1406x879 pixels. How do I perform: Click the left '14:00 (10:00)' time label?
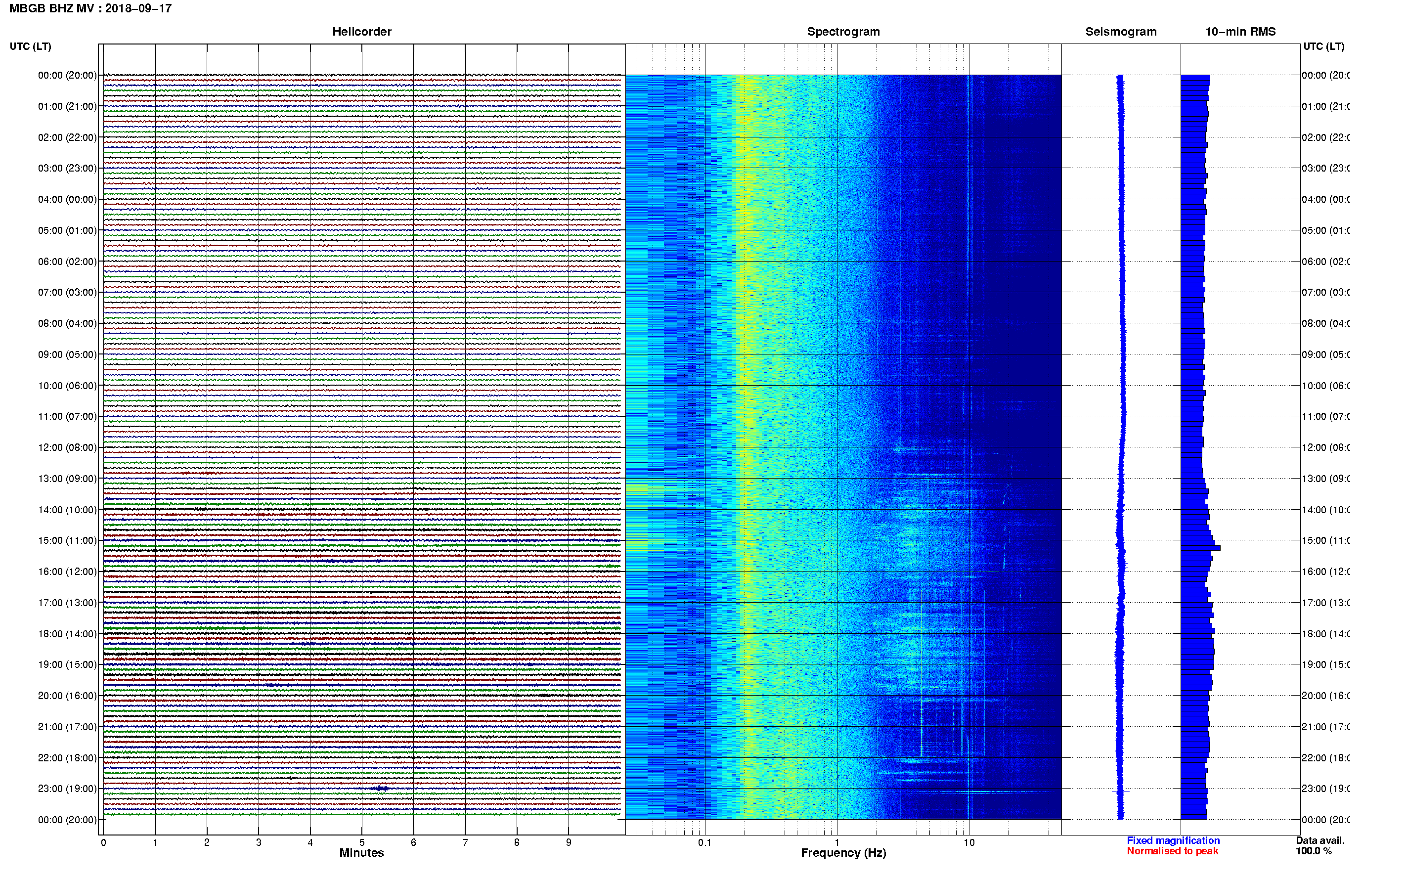(67, 510)
